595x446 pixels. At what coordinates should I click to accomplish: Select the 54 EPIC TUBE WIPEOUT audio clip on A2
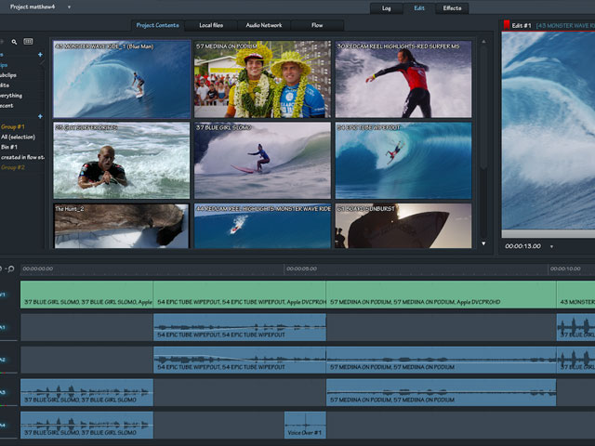240,360
